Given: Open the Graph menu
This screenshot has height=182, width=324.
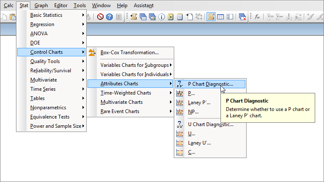Looking at the screenshot, I should click(41, 5).
